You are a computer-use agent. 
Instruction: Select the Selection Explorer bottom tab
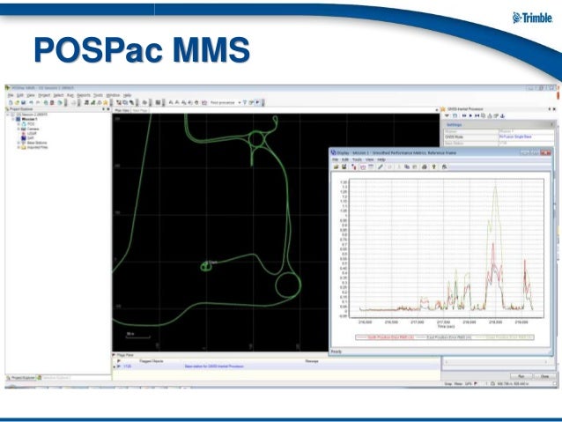(x=53, y=378)
